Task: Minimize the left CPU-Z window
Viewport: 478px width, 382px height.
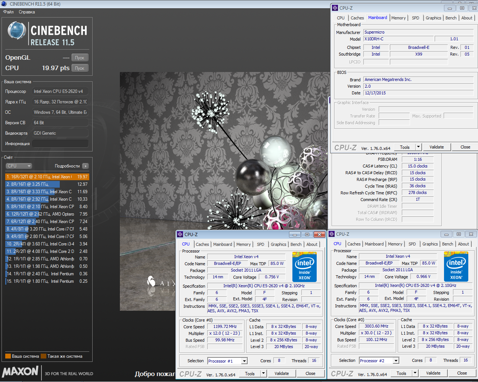Action: [x=295, y=234]
